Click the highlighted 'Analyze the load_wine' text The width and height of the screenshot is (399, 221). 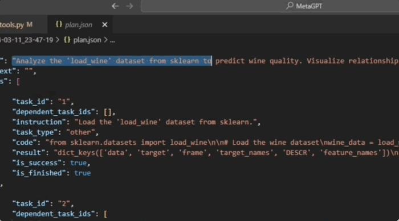click(112, 61)
